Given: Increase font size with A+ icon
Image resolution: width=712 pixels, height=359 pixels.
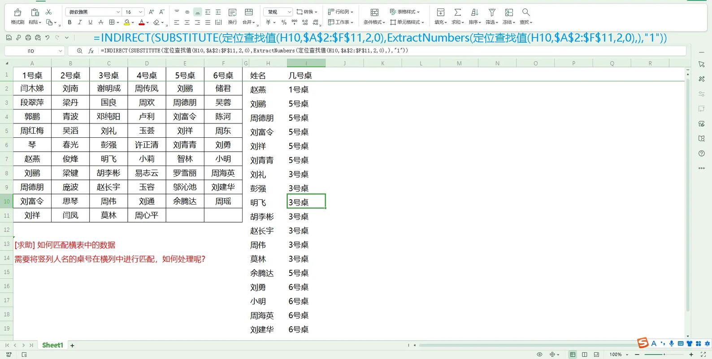Looking at the screenshot, I should click(x=152, y=12).
